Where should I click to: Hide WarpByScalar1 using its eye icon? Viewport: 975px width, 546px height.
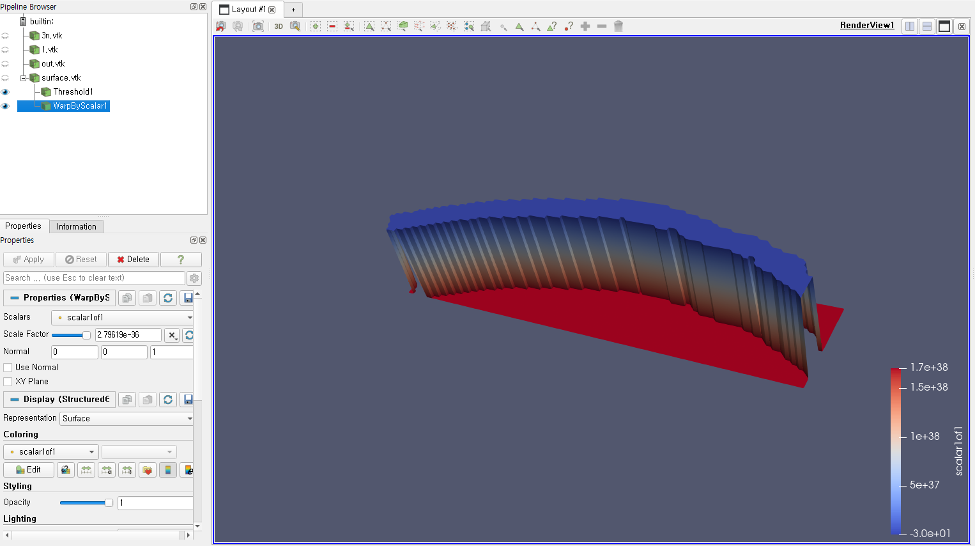(x=5, y=106)
